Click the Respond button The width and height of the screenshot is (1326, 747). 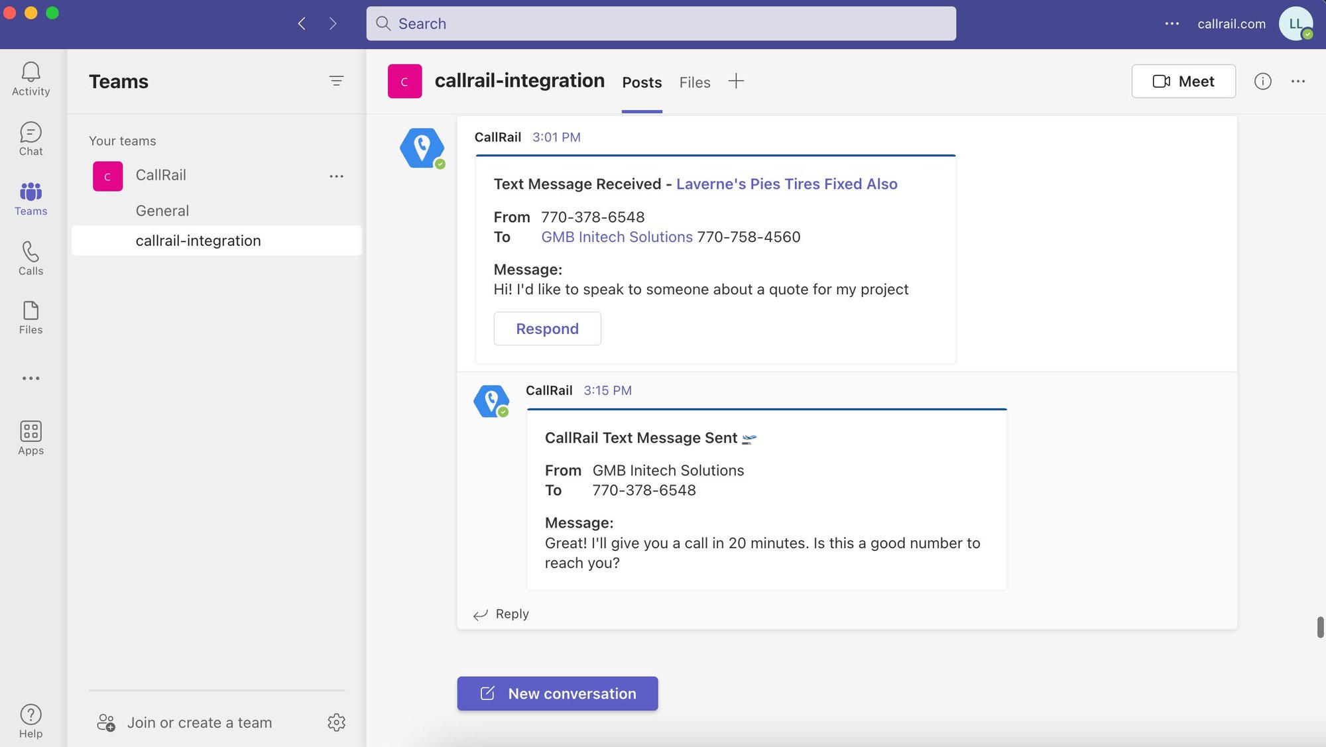coord(547,328)
